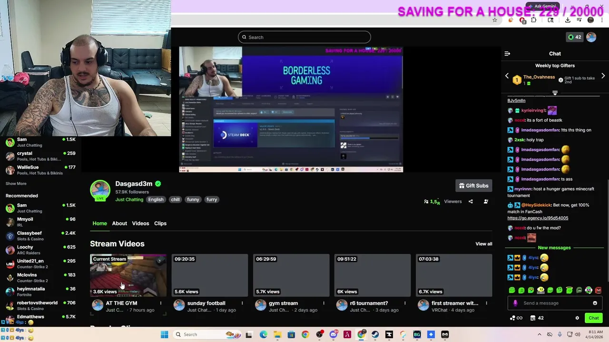
Task: Open the Home tab
Action: [99, 223]
